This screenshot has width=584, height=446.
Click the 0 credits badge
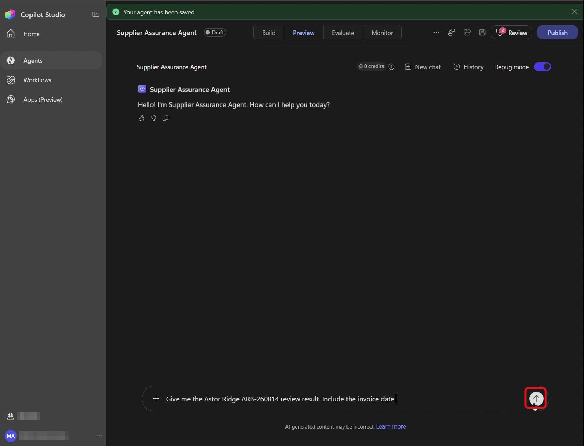(372, 66)
